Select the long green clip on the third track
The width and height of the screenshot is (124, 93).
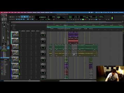(85, 47)
